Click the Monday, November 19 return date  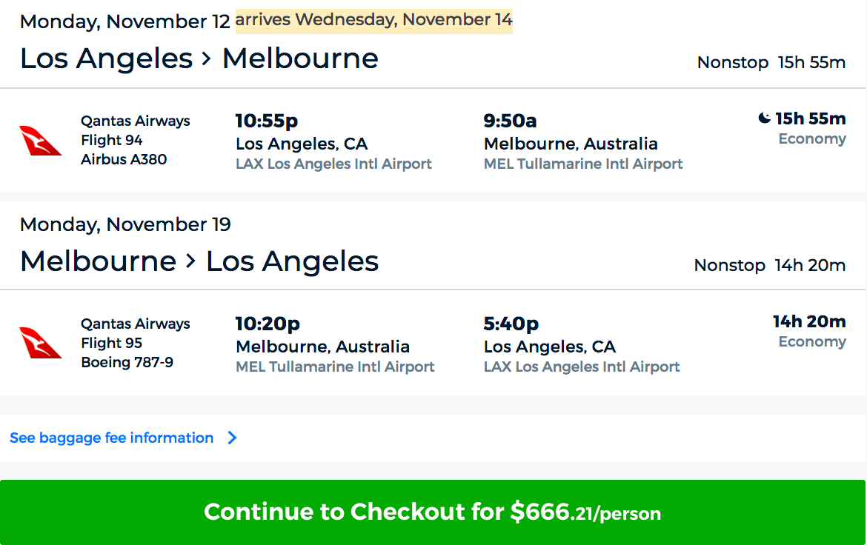(x=125, y=224)
